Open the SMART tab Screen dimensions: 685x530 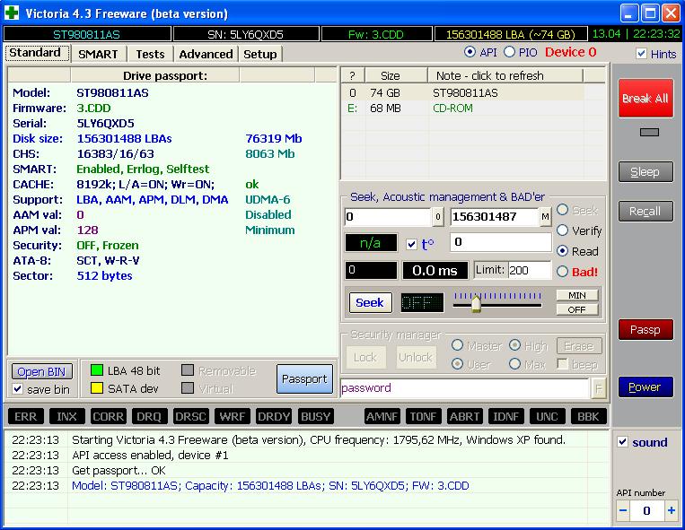pyautogui.click(x=98, y=54)
